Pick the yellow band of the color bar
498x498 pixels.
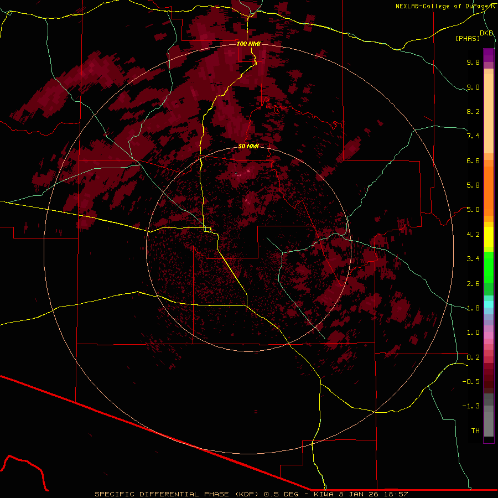[x=489, y=237]
